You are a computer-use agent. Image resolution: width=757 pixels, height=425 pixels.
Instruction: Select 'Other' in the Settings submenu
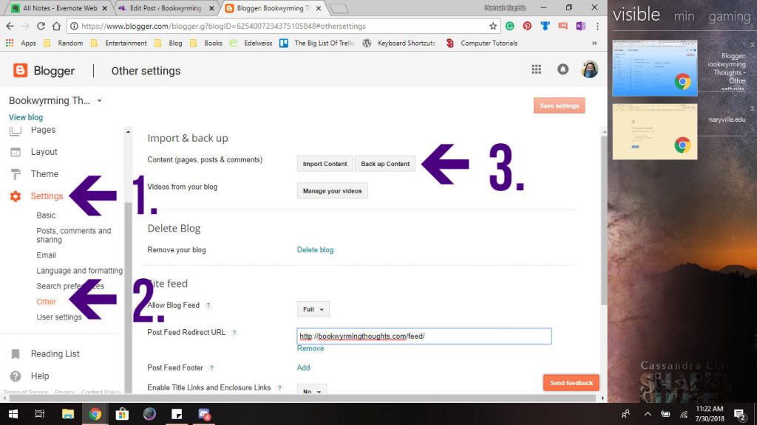[47, 302]
